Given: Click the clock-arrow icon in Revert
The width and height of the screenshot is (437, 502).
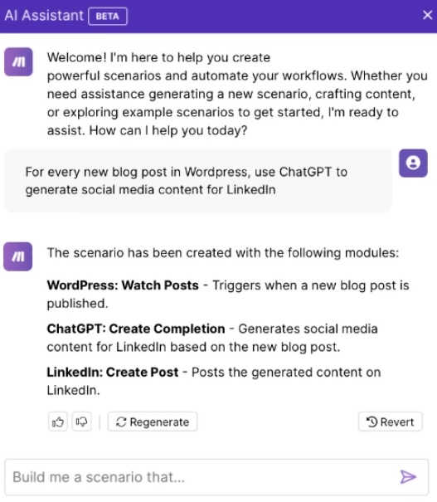Looking at the screenshot, I should pos(371,422).
